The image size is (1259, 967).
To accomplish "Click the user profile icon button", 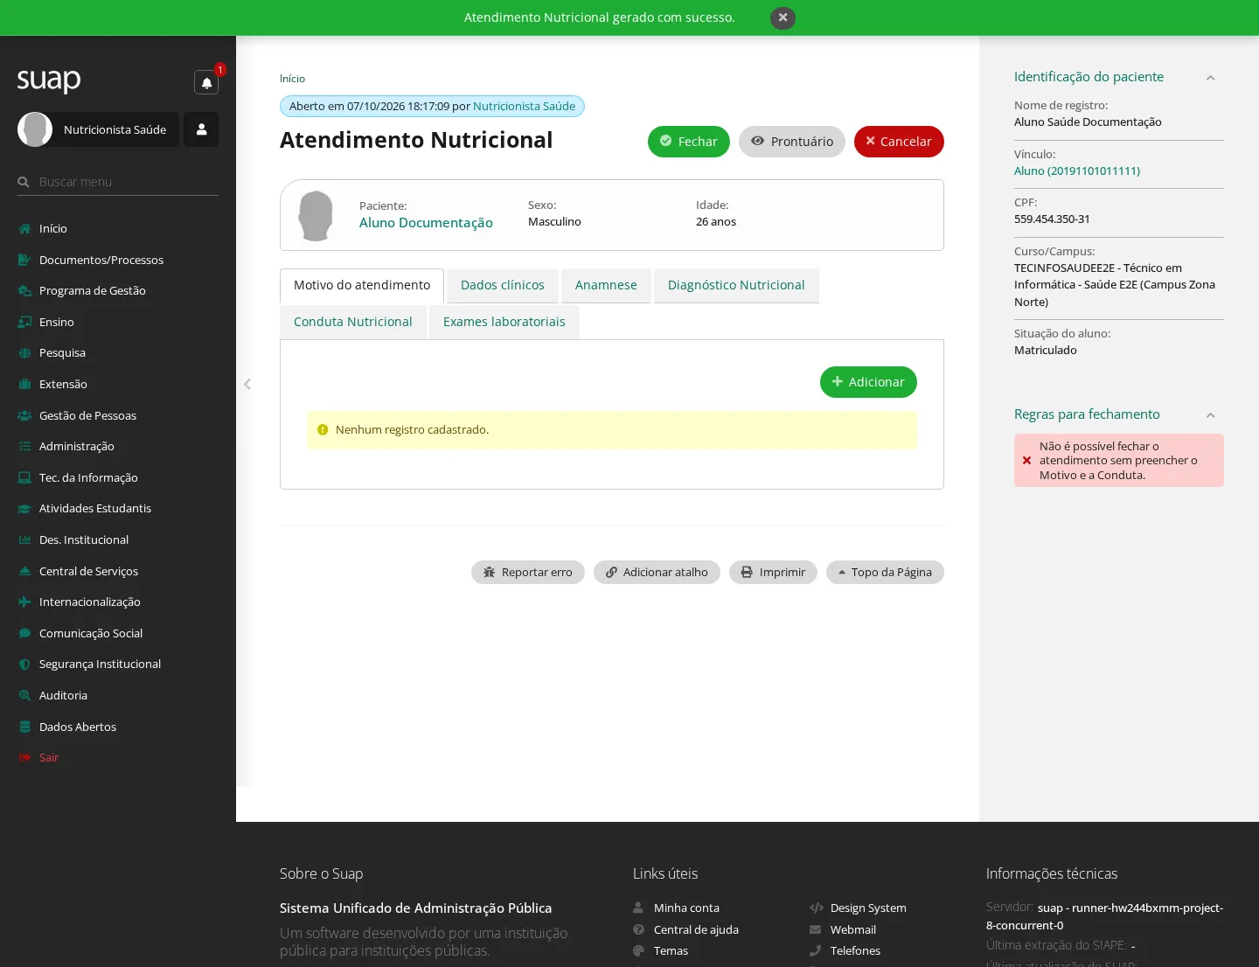I will pos(201,129).
